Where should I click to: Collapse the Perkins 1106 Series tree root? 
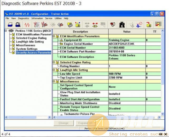(x=6, y=31)
